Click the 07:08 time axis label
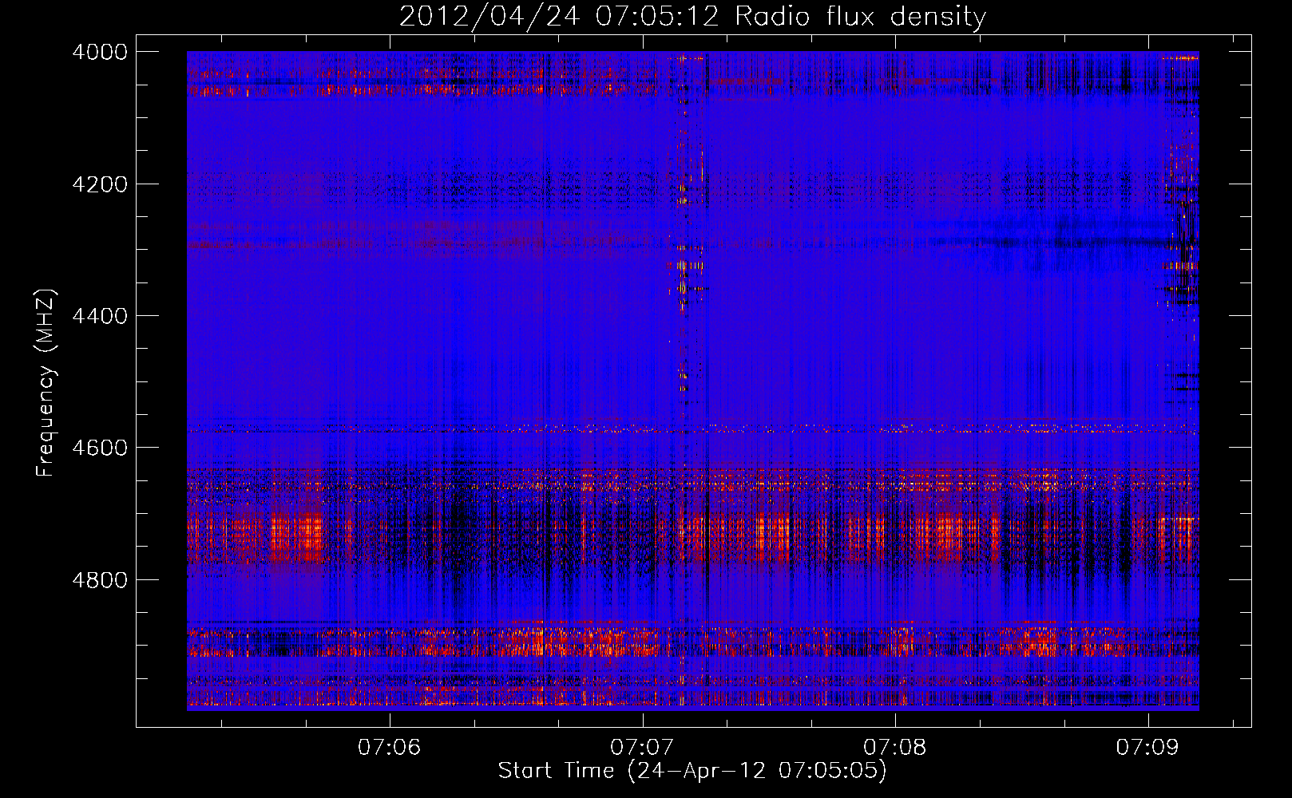The height and width of the screenshot is (798, 1292). [x=895, y=748]
